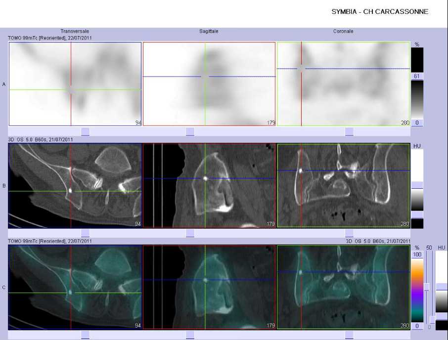Click the 3D OS 5.0 B60s label above row C
Viewport: 448px width, 340px height.
click(378, 241)
